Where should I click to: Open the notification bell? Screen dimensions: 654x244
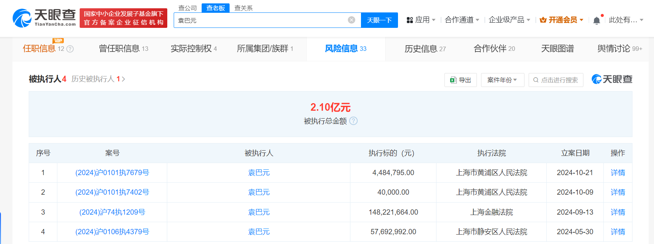point(597,20)
